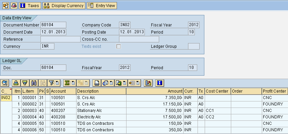The image size is (288, 134).
Task: Select line item cell 000002
Action: point(30,104)
